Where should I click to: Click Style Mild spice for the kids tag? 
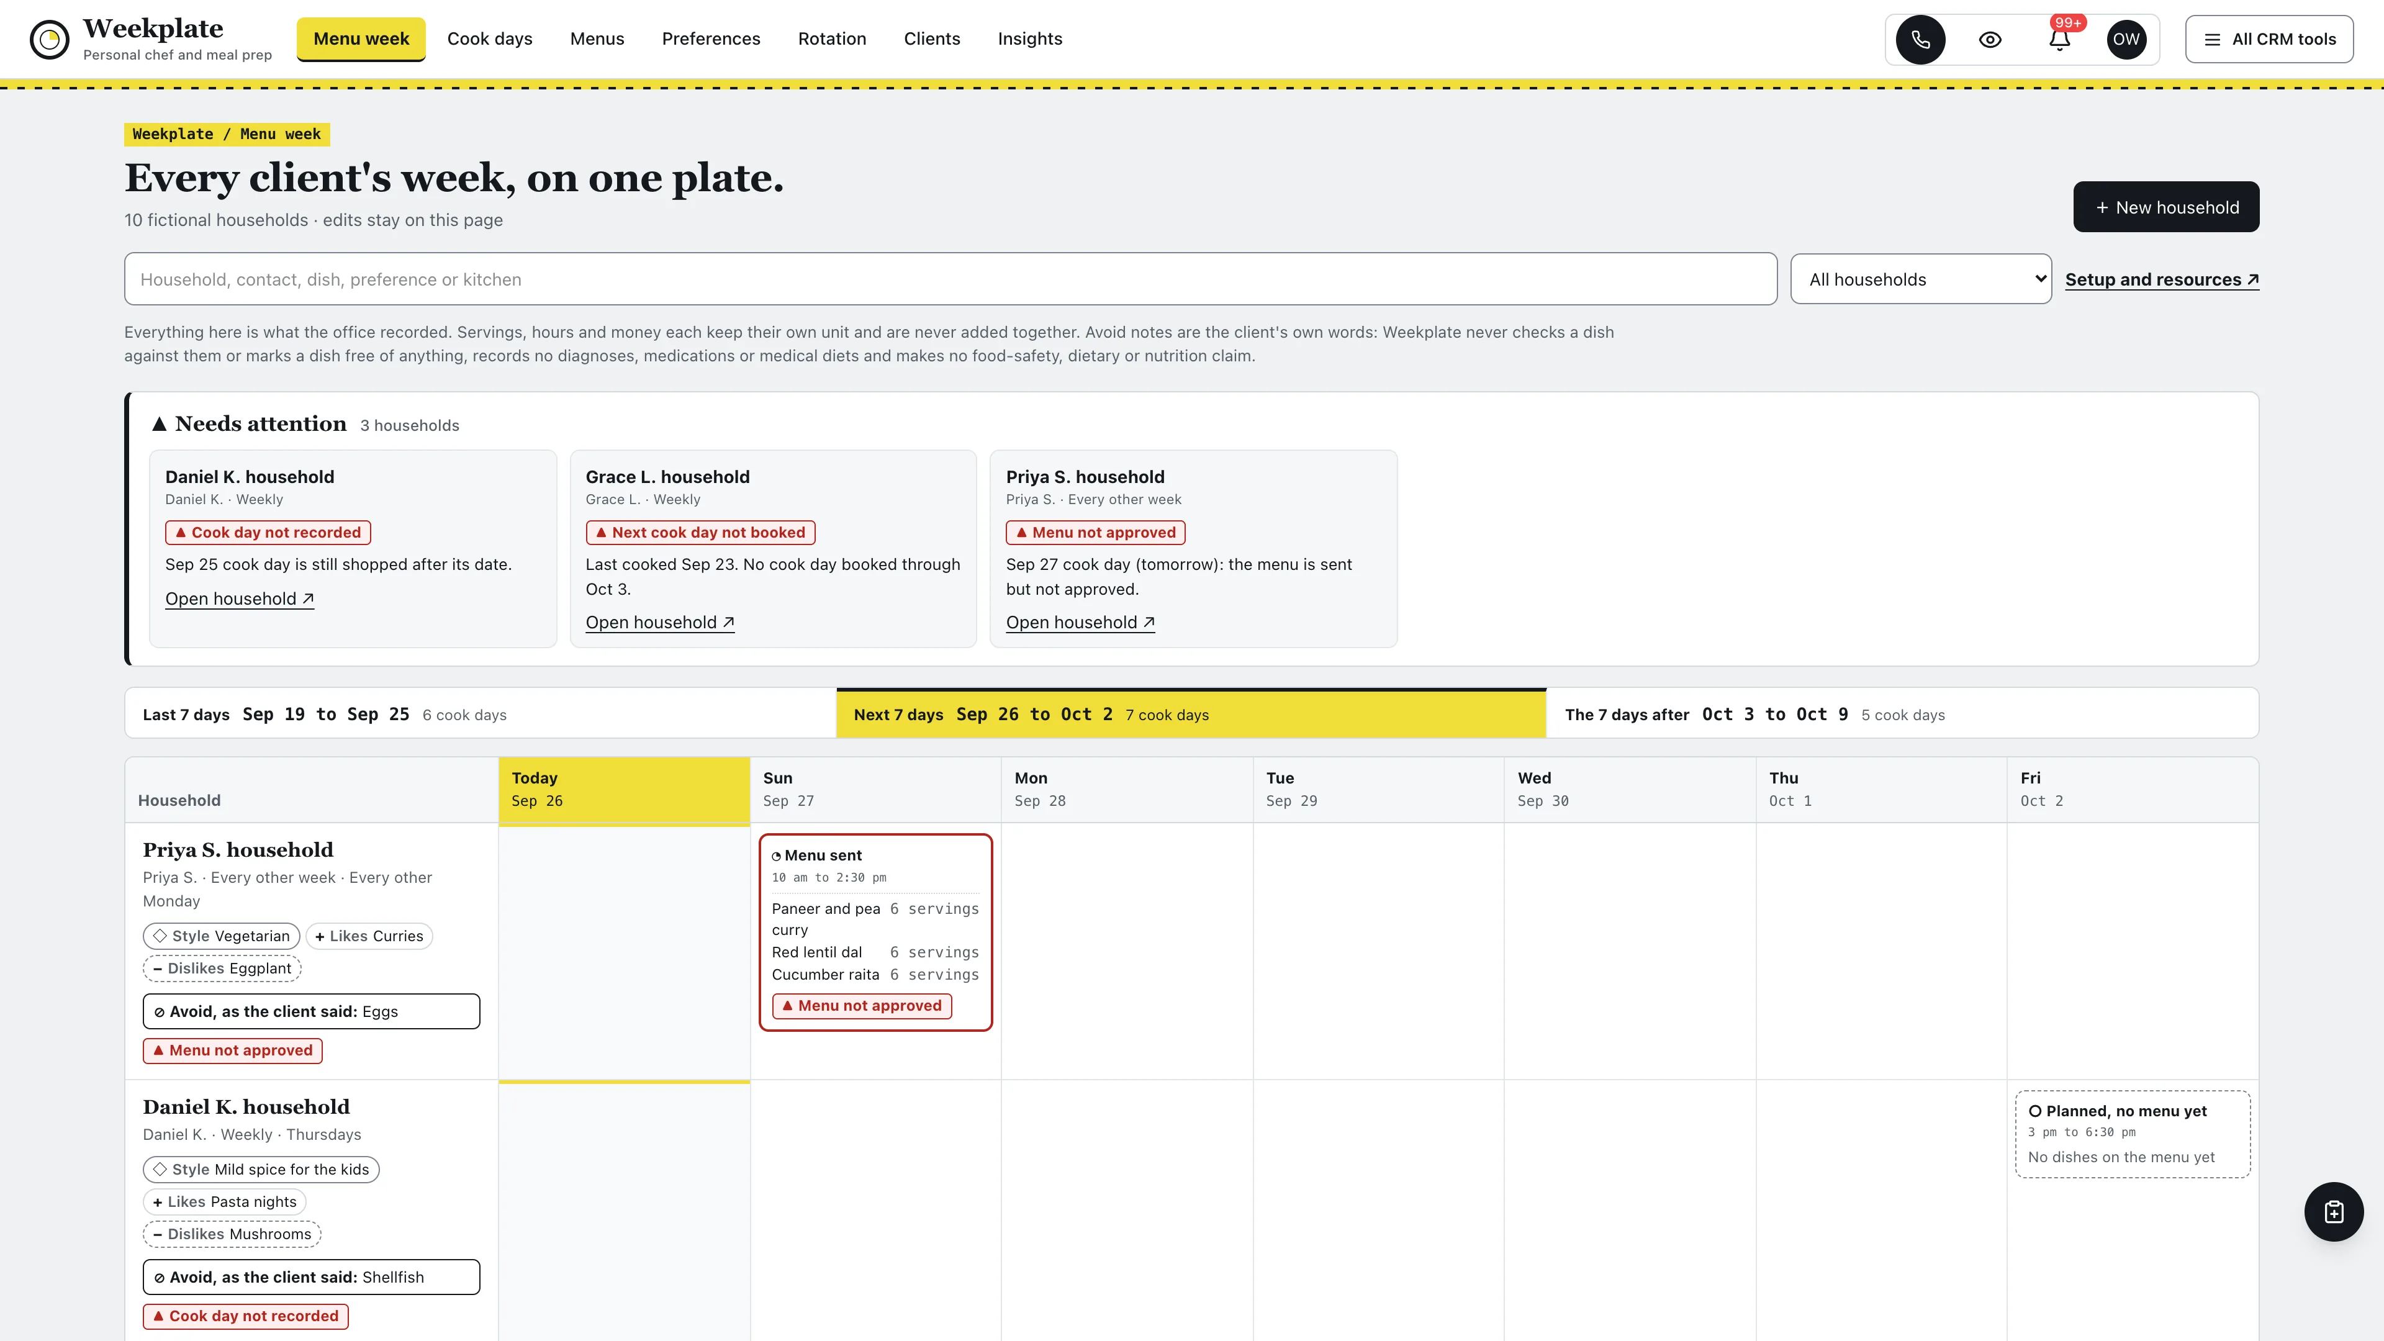point(261,1169)
